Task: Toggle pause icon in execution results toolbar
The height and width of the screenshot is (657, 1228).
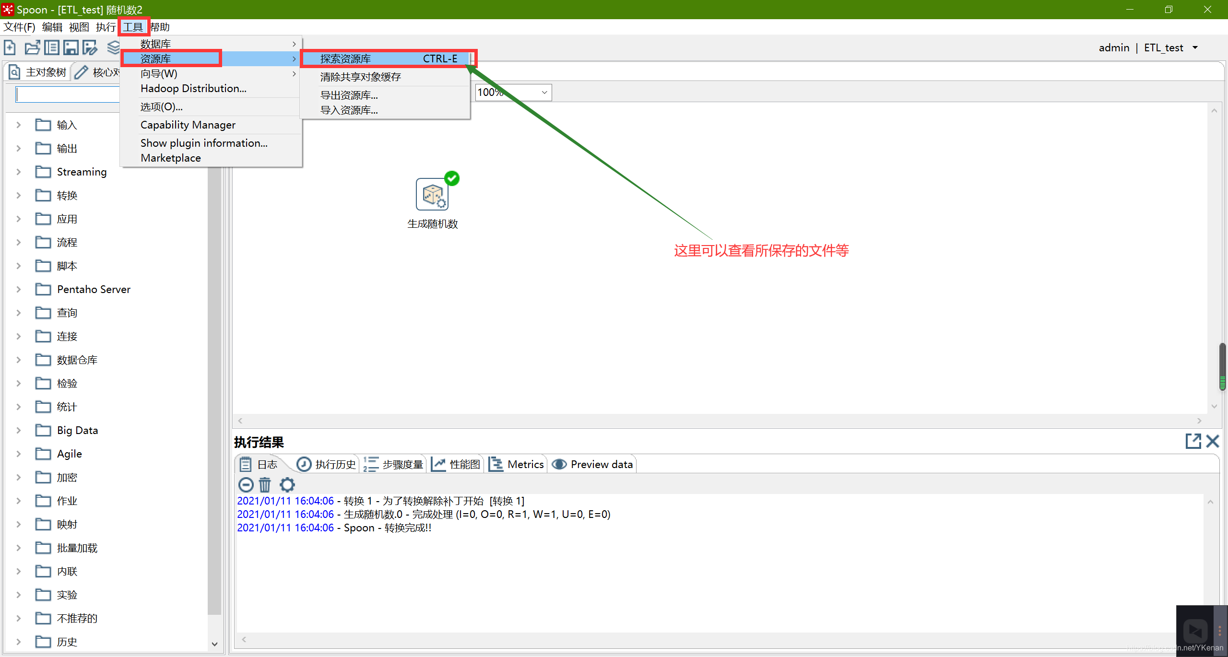Action: tap(245, 485)
